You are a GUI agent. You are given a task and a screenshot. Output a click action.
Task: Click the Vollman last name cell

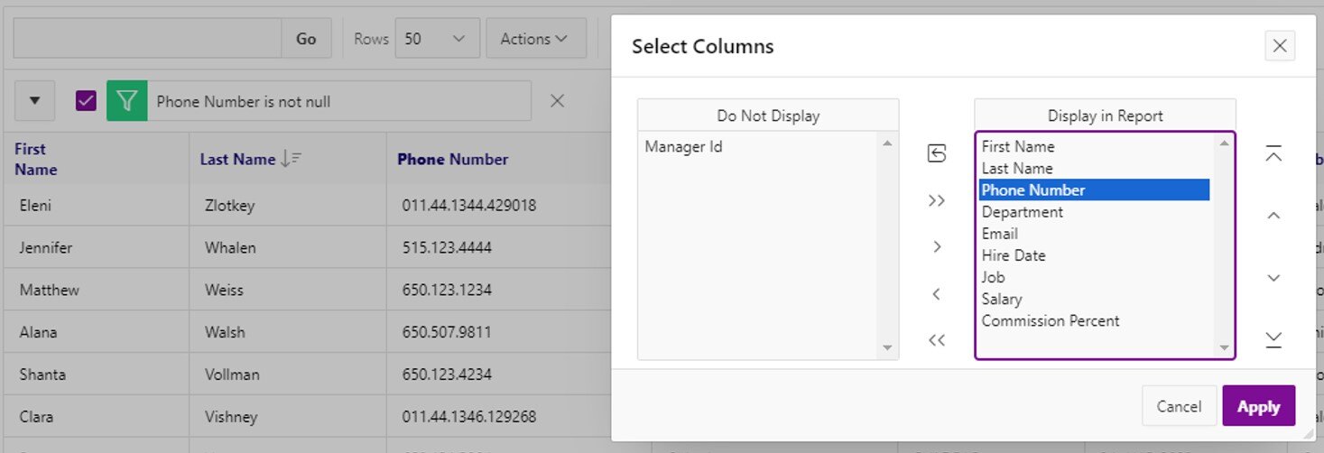[232, 374]
